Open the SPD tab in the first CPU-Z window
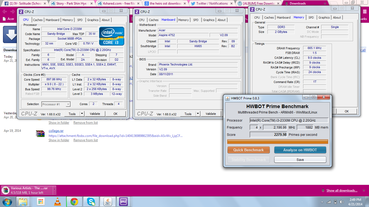Image resolution: width=369 pixels, height=207 pixels. (80, 20)
